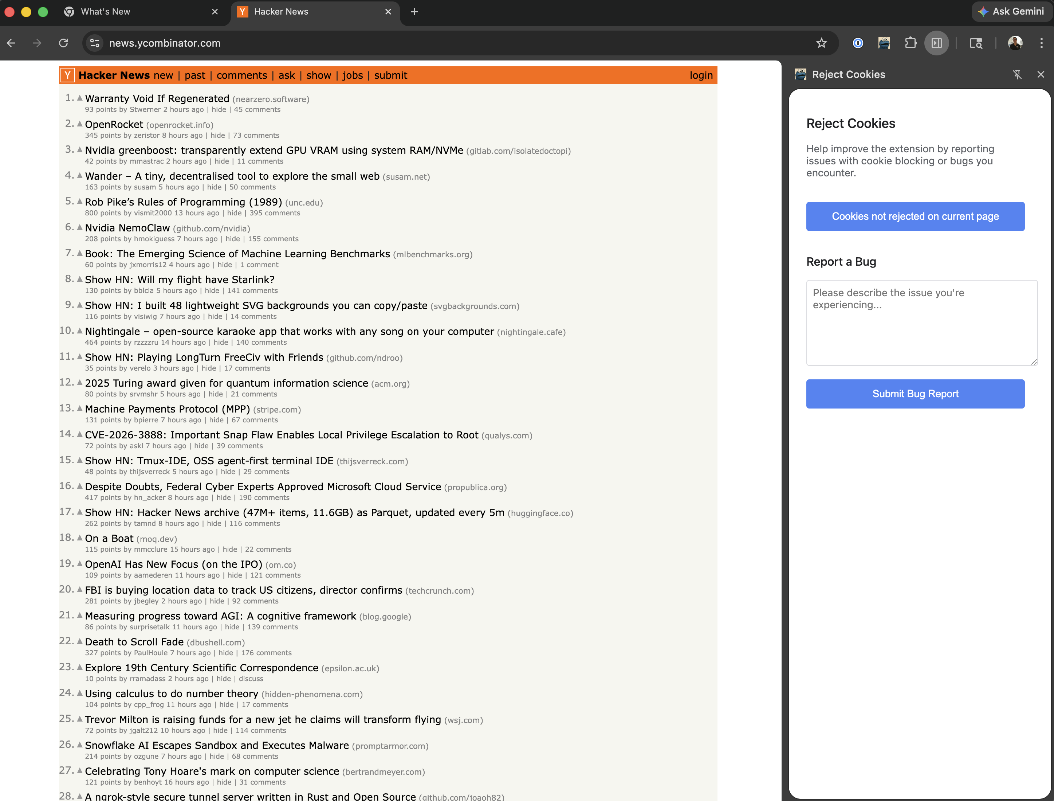
Task: Upvote the Rob Pike's Rules story
Action: pos(79,201)
